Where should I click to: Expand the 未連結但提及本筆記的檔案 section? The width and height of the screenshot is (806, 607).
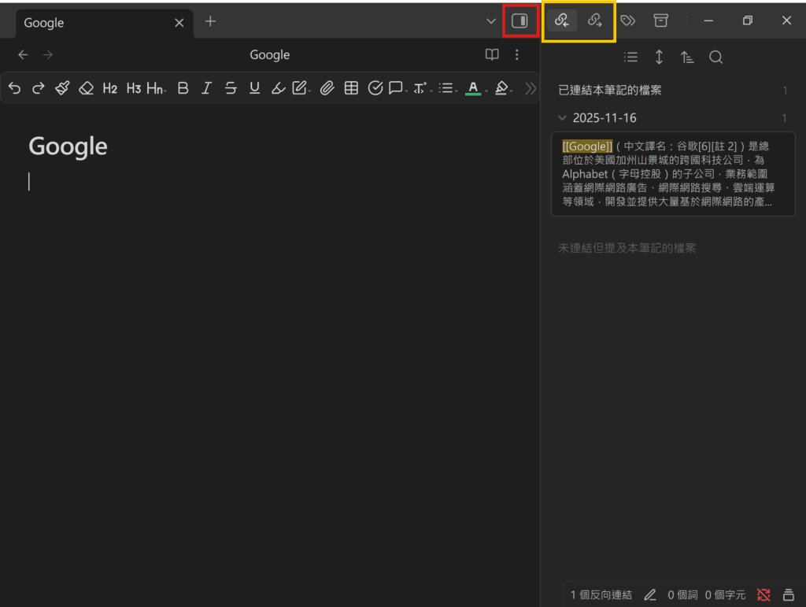pos(627,248)
